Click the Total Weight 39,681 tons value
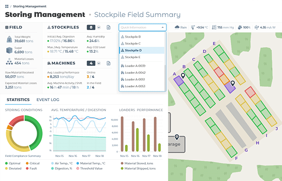The height and width of the screenshot is (181, 282). (24, 41)
